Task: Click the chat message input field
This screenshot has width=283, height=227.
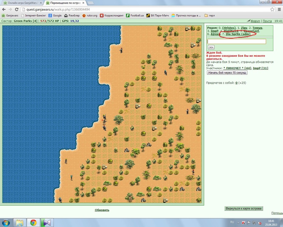Action: (x=236, y=41)
